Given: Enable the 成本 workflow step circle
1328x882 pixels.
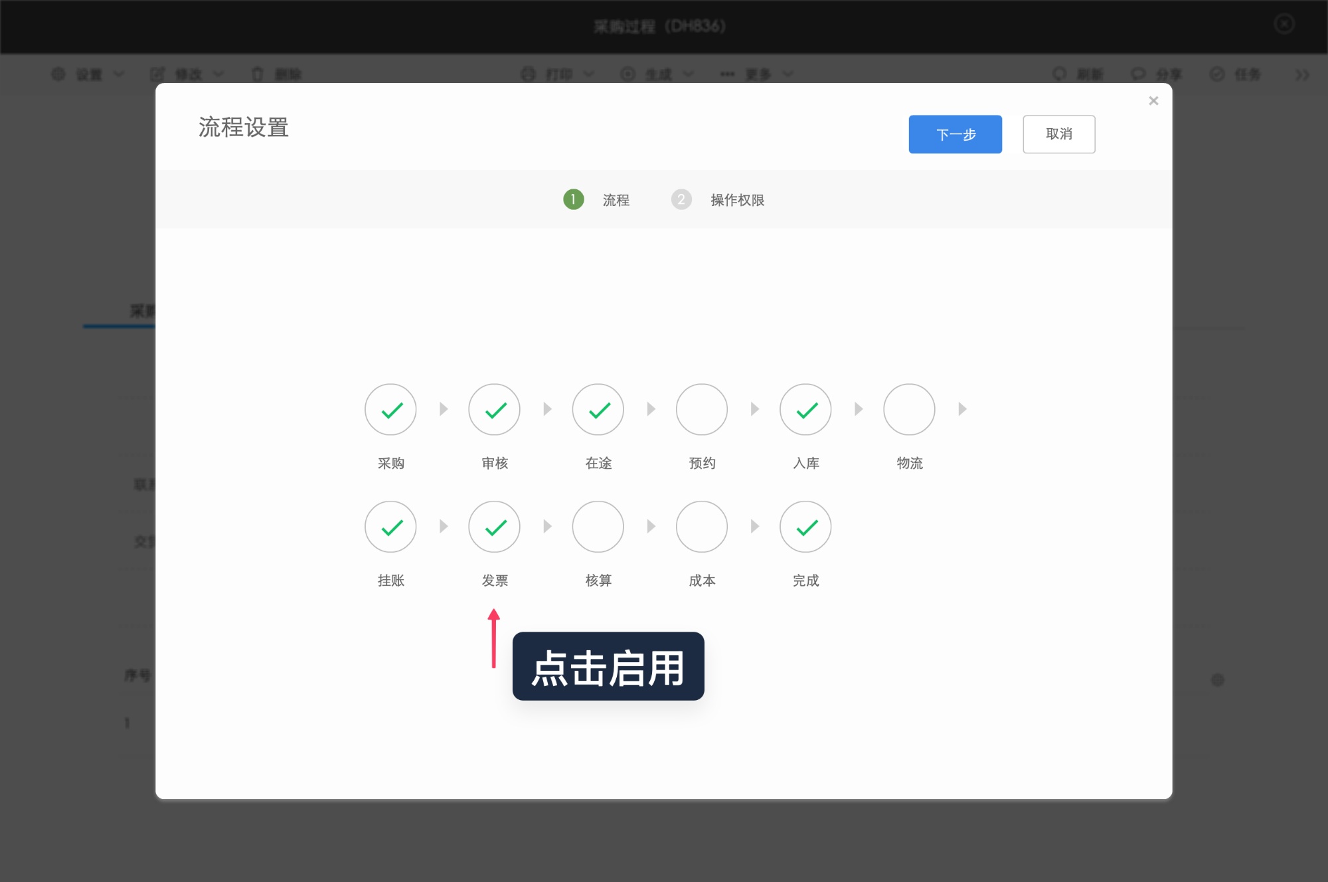Looking at the screenshot, I should coord(701,527).
